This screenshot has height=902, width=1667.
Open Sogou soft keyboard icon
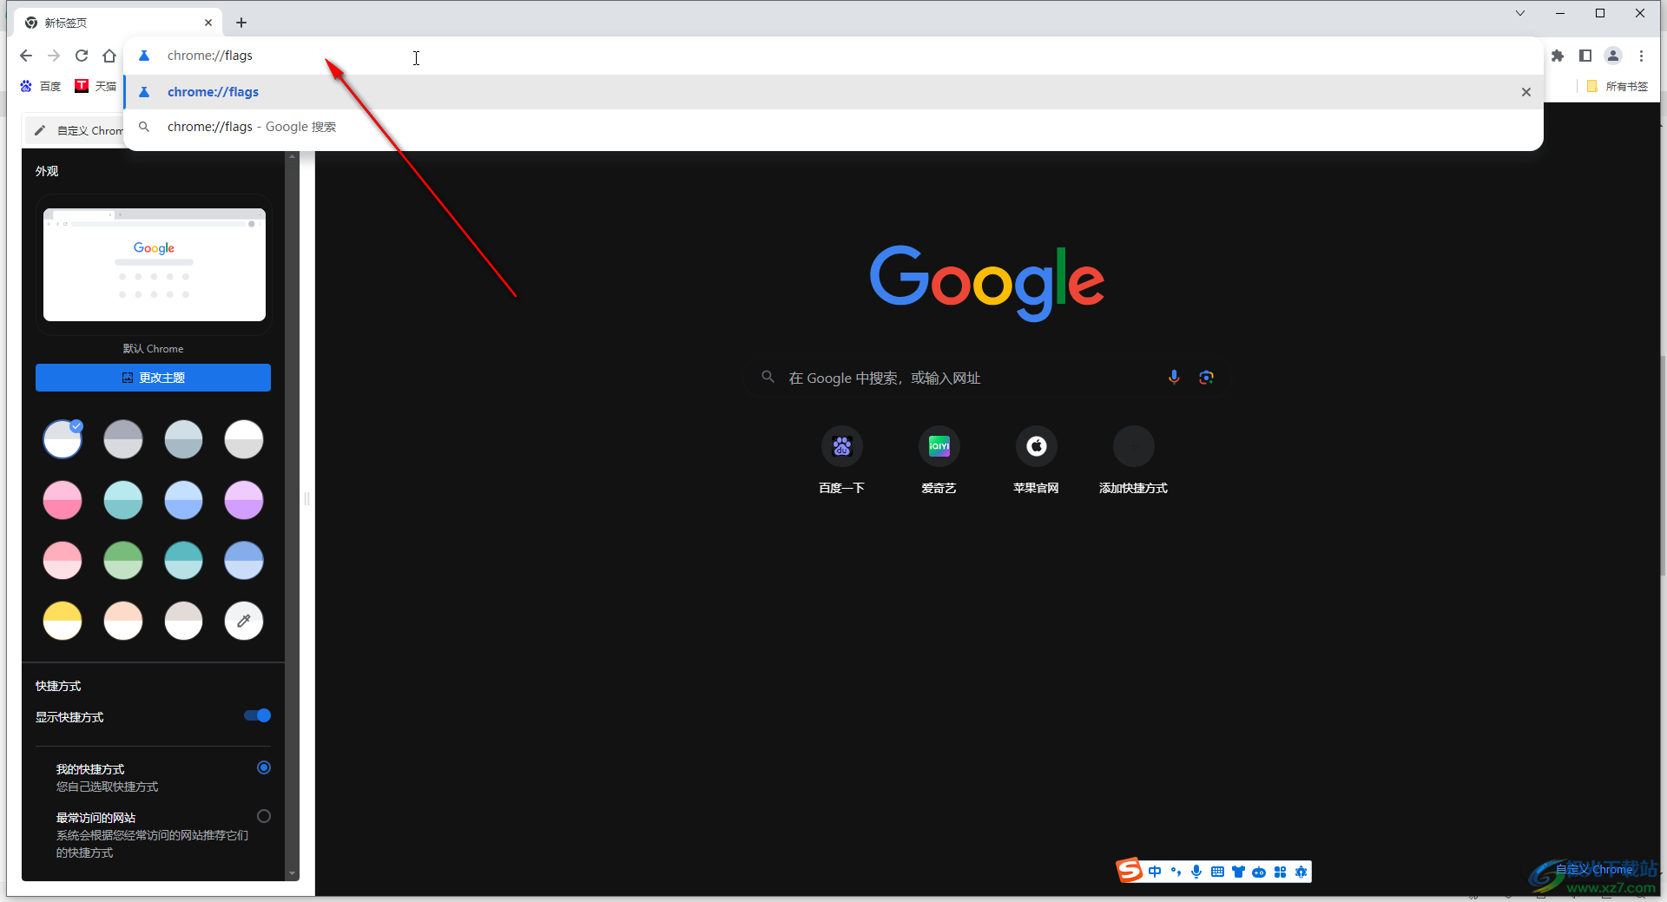coord(1217,872)
